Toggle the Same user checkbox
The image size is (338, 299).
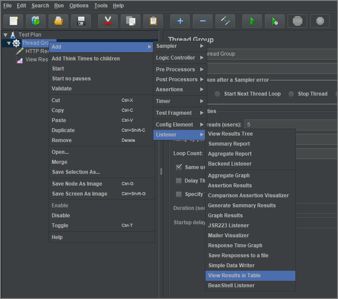(x=179, y=167)
